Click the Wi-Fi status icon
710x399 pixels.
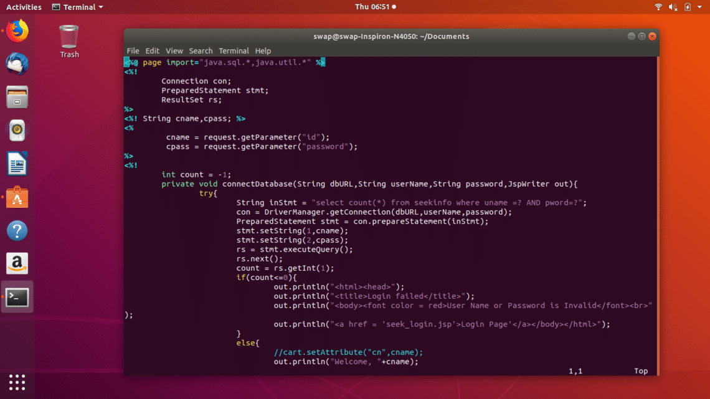pyautogui.click(x=658, y=7)
